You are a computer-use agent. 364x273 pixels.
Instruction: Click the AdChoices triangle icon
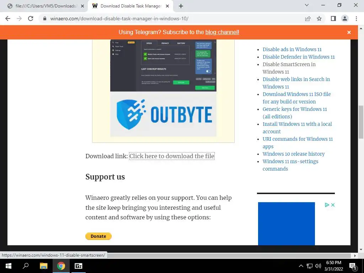327,205
